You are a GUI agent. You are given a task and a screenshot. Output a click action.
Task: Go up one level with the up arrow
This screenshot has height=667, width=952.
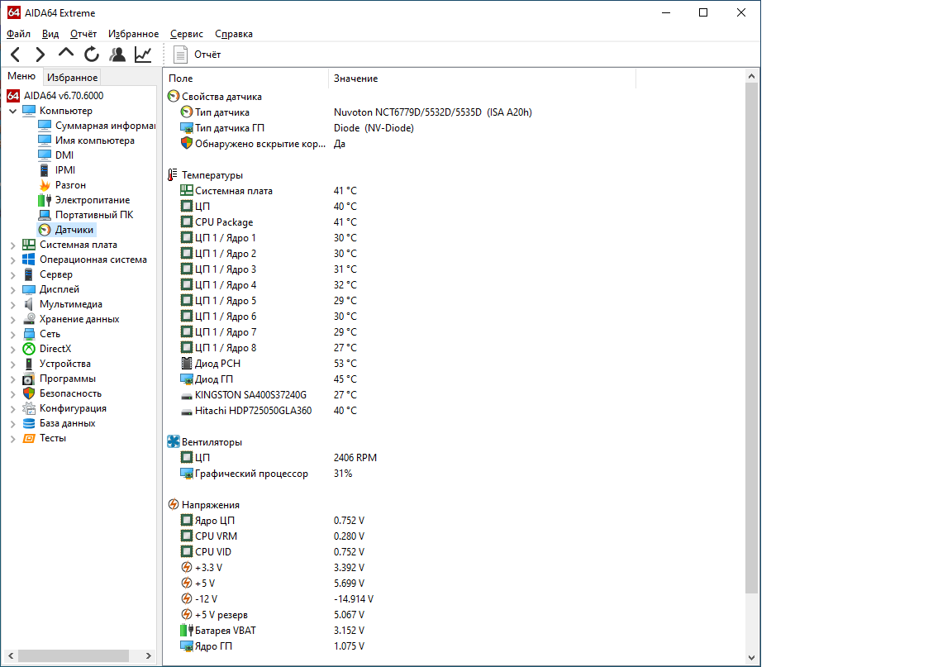(65, 54)
